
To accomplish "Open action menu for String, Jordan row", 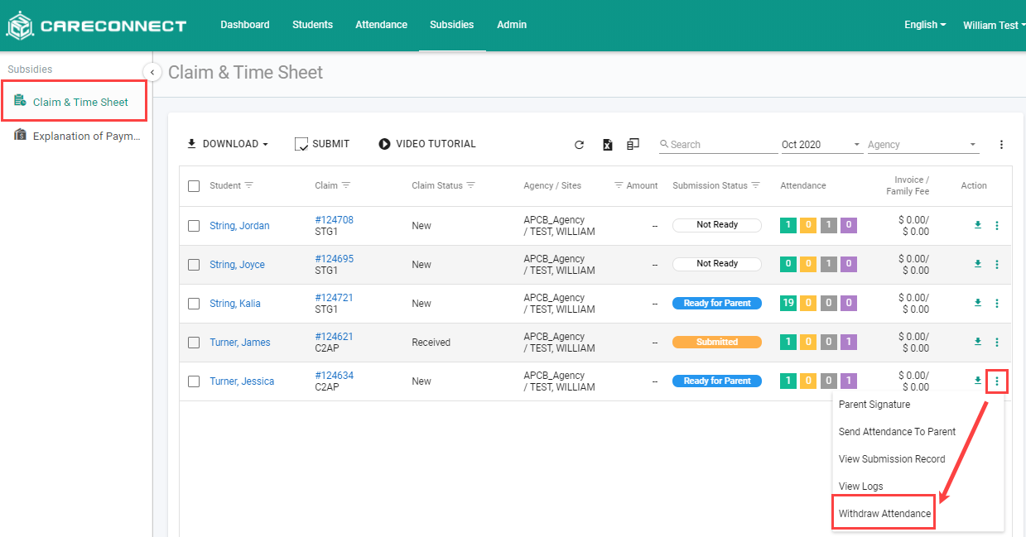I will pyautogui.click(x=997, y=226).
